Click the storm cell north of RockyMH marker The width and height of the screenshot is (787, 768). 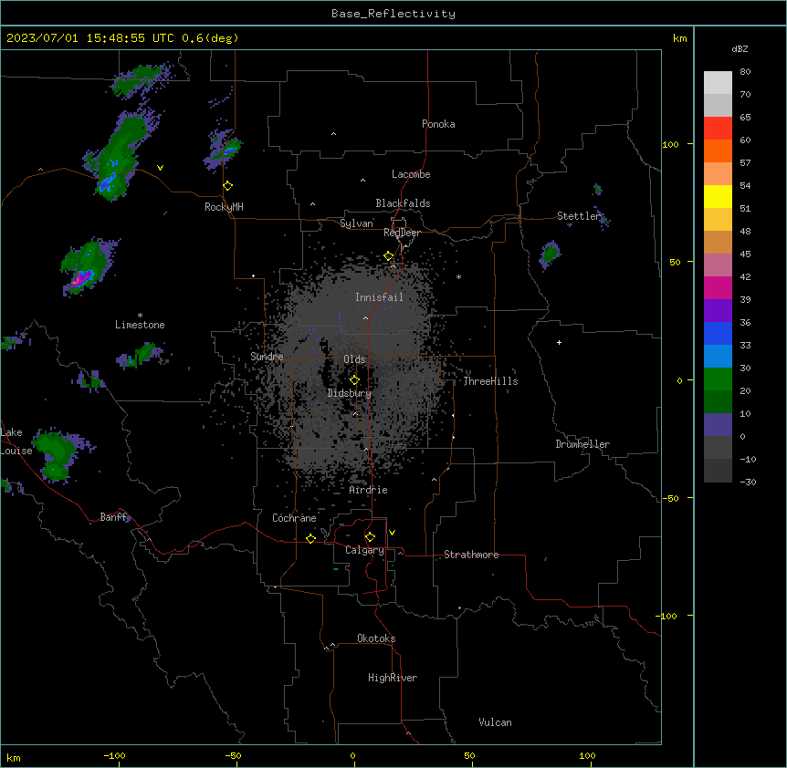224,149
